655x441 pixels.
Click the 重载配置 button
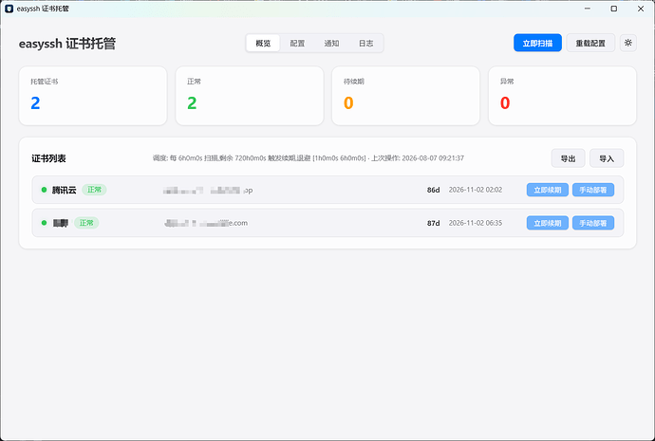coord(590,43)
